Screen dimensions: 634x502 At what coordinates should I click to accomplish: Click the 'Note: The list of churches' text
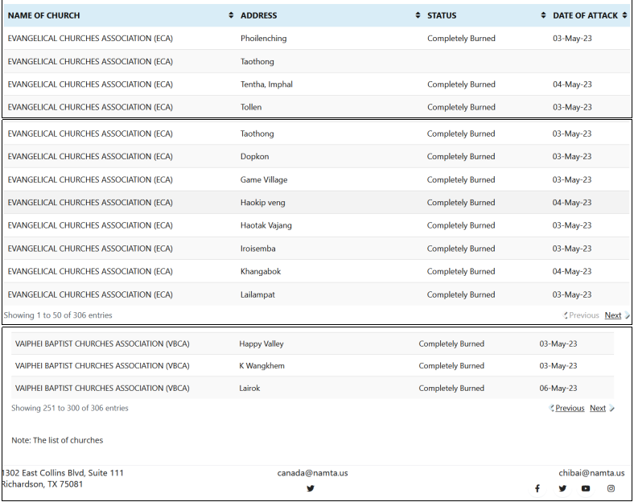coord(57,440)
